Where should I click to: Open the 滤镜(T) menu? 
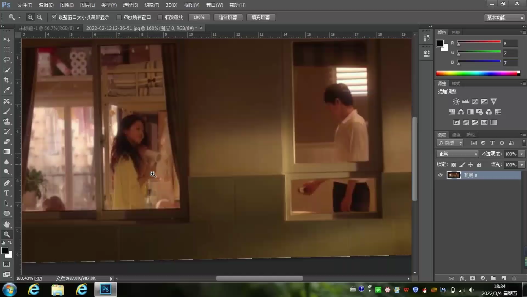click(x=152, y=5)
